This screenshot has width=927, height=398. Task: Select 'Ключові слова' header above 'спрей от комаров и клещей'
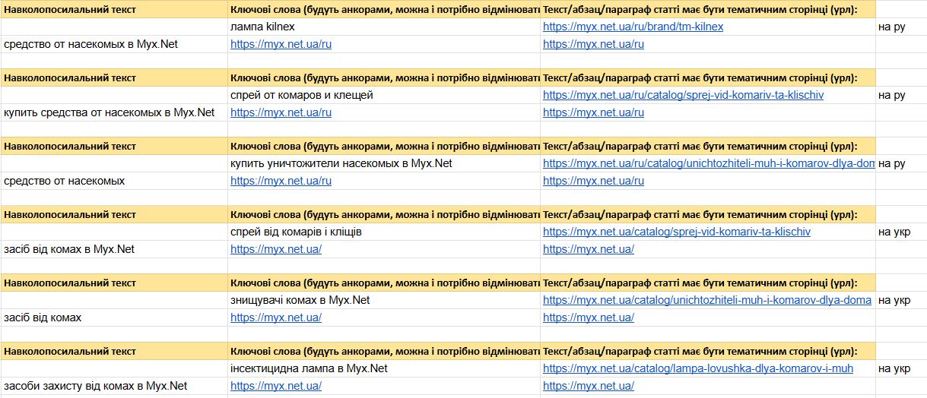point(384,77)
